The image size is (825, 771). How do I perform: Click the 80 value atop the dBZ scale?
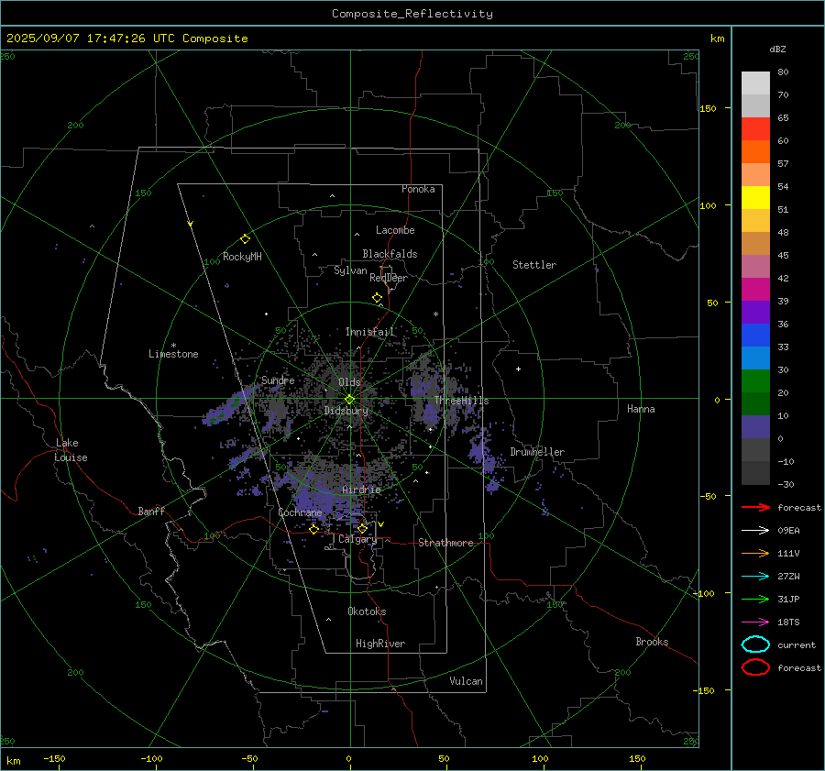pyautogui.click(x=783, y=72)
